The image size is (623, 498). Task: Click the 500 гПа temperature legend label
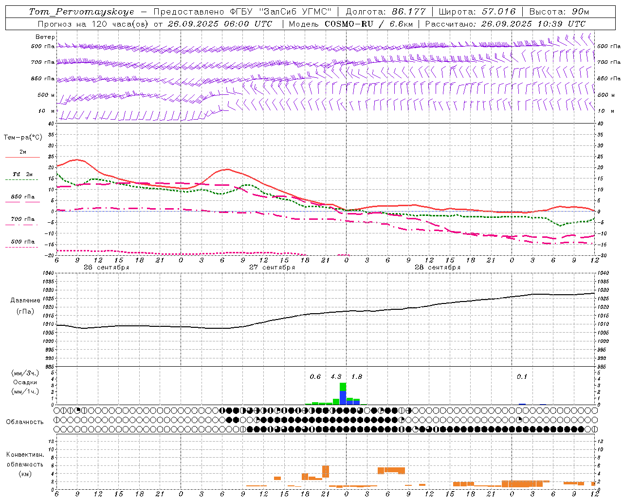tap(22, 242)
